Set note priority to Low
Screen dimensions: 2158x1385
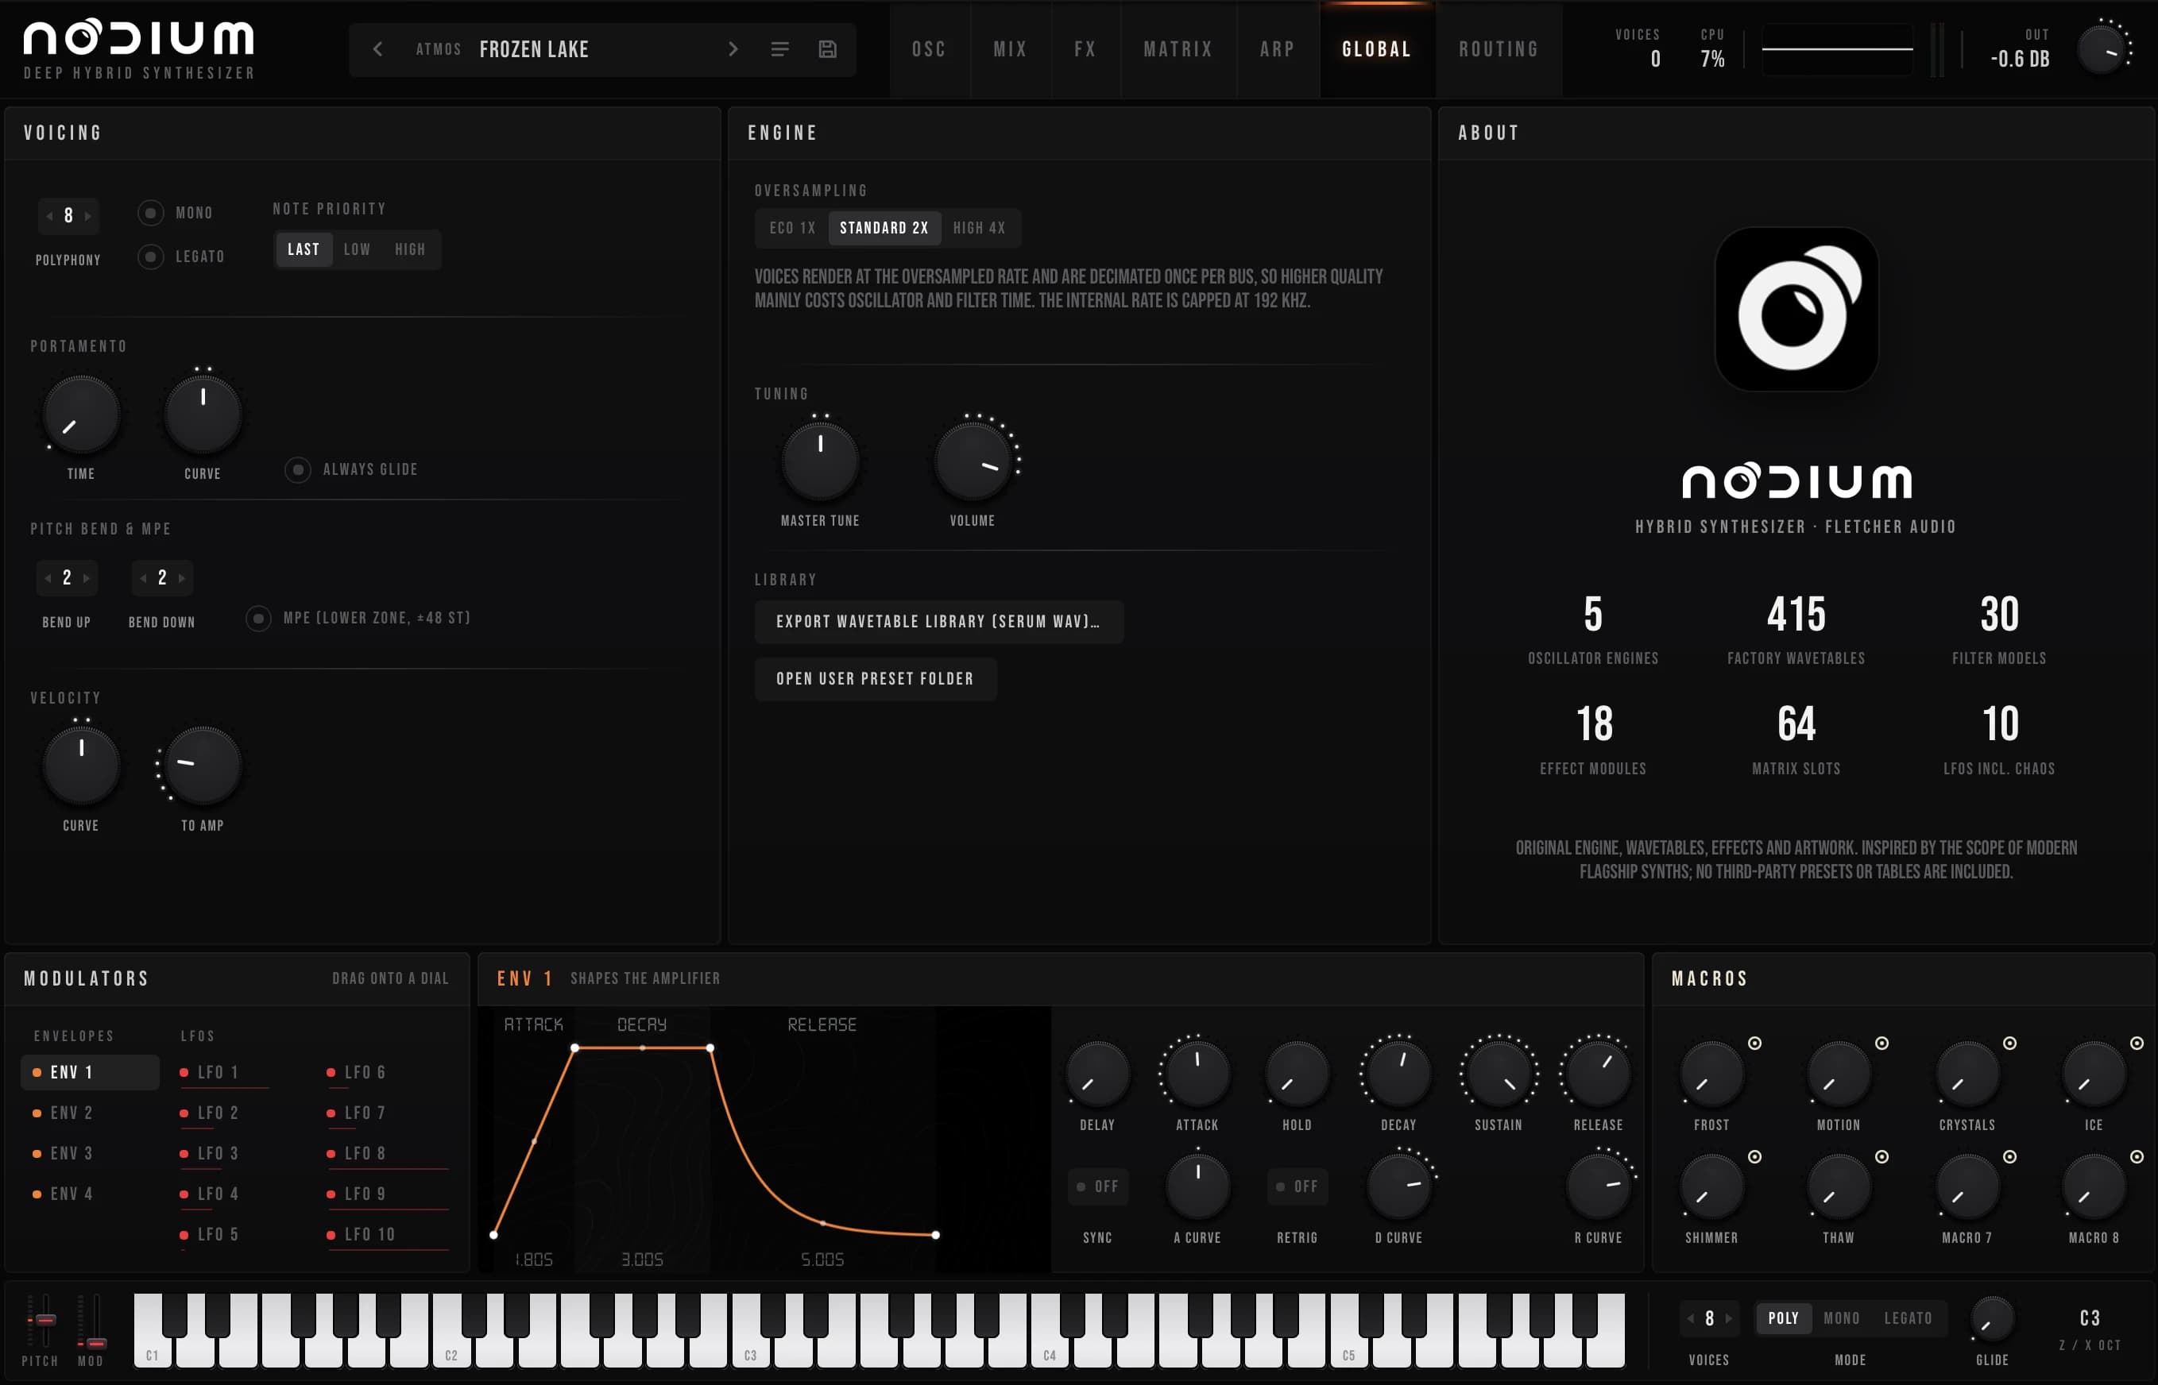point(357,250)
